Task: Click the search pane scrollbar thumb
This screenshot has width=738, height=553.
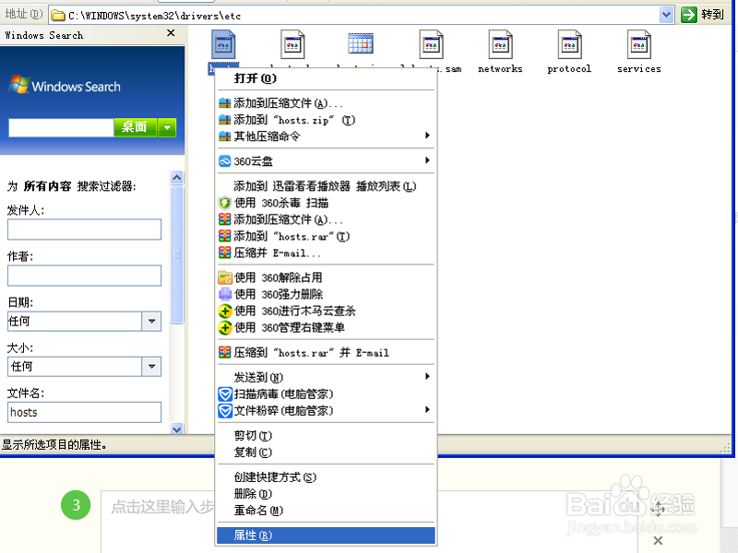Action: pos(177,254)
